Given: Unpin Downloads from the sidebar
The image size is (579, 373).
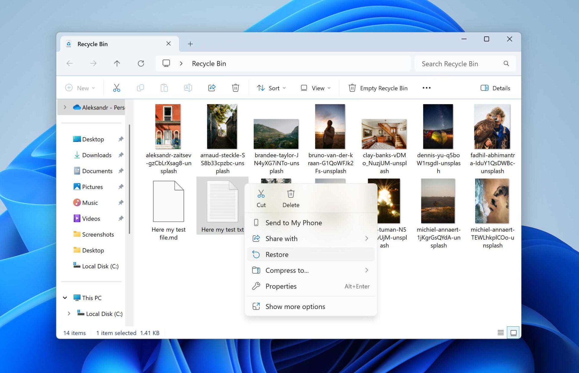Looking at the screenshot, I should pyautogui.click(x=121, y=155).
